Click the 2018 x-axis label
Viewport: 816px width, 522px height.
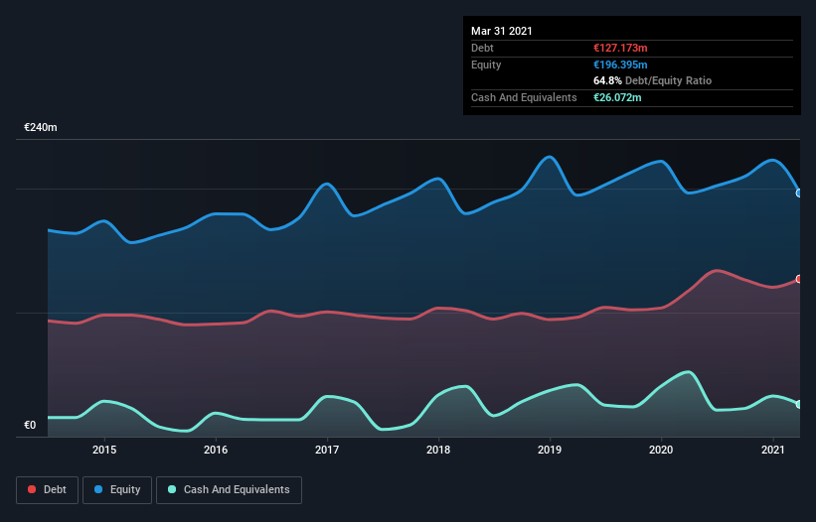click(x=438, y=450)
